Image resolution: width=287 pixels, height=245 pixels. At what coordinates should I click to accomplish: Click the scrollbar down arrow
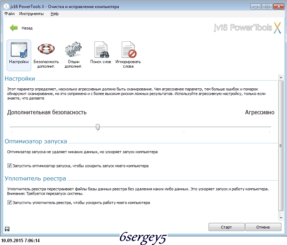point(281,218)
